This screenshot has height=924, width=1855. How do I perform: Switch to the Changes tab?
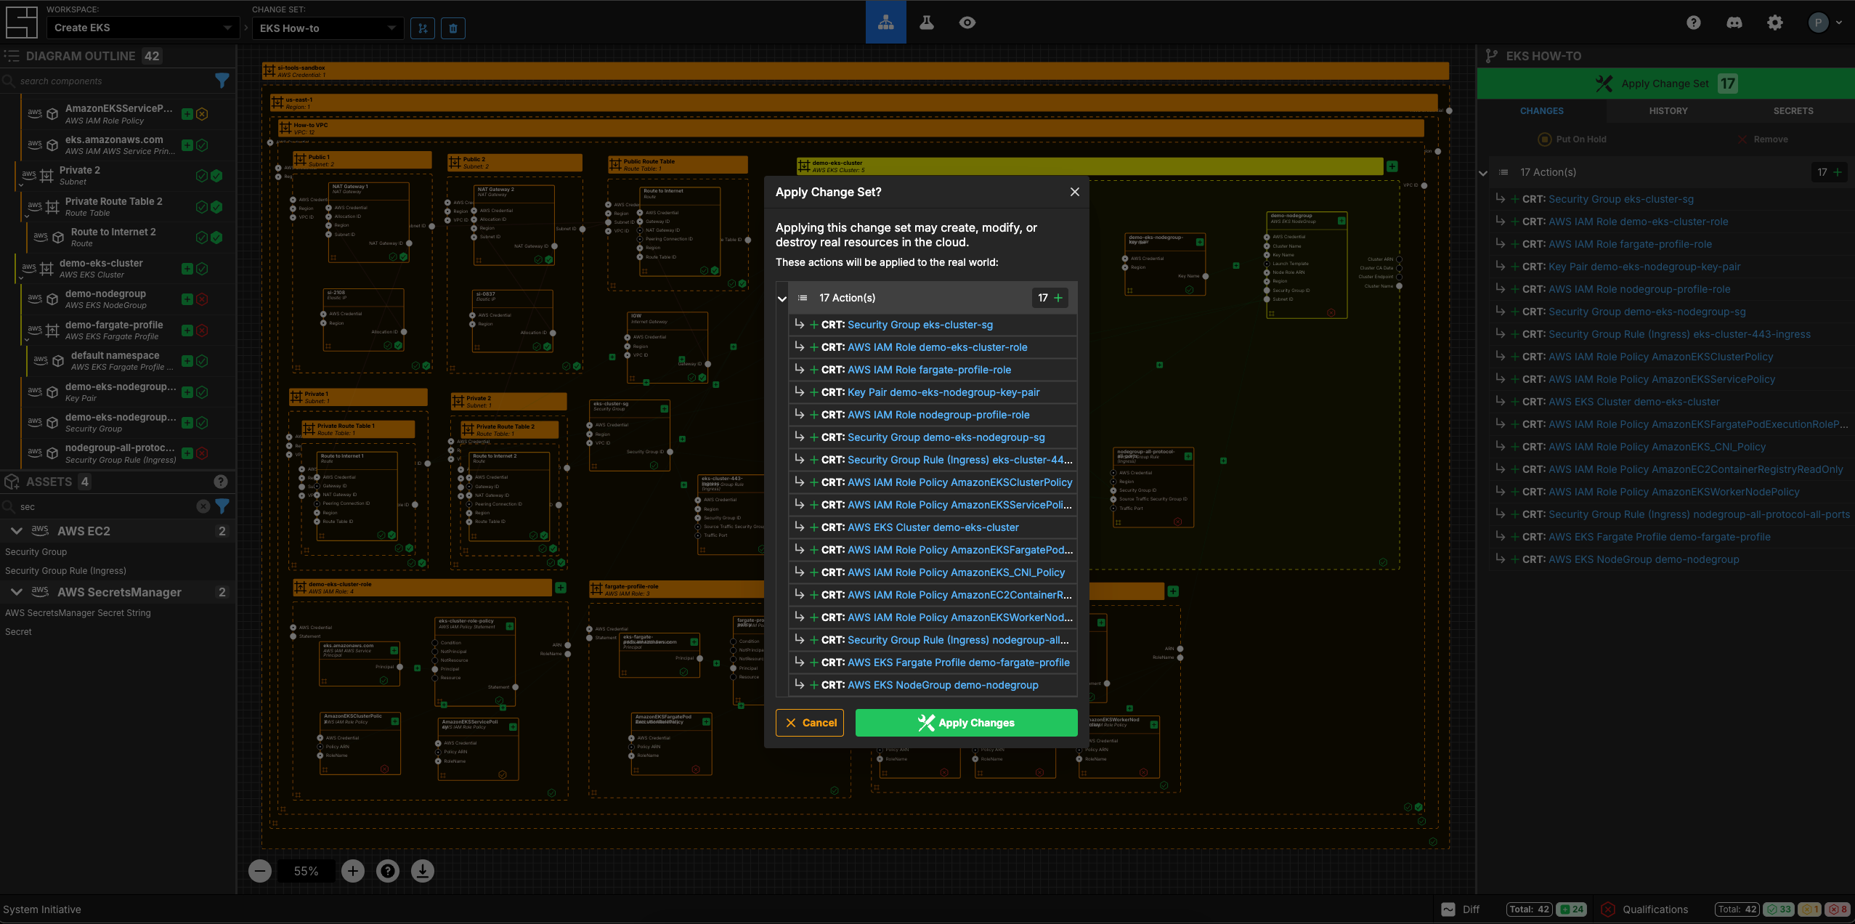tap(1541, 111)
